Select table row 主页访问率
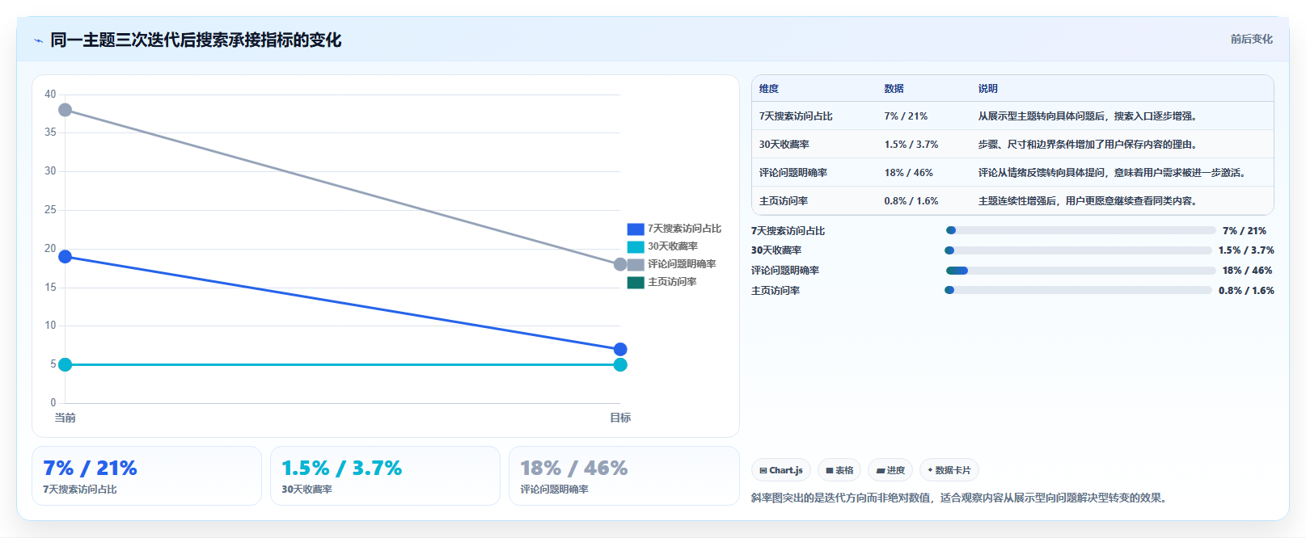This screenshot has height=538, width=1306. pos(1012,200)
